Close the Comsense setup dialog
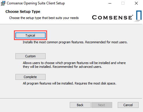Screen dimensions: 143x112 [x=136, y=3]
